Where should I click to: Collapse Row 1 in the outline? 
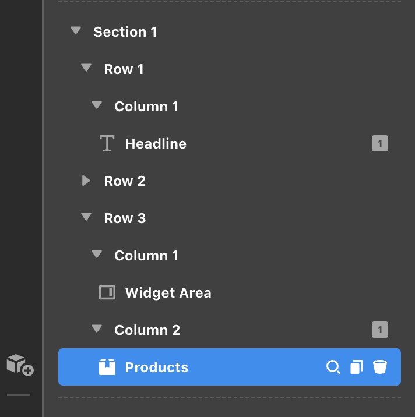click(86, 68)
